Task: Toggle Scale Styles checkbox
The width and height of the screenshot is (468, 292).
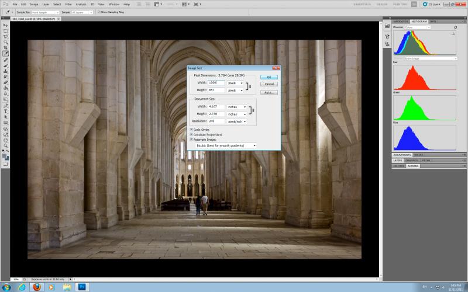Action: tap(191, 130)
